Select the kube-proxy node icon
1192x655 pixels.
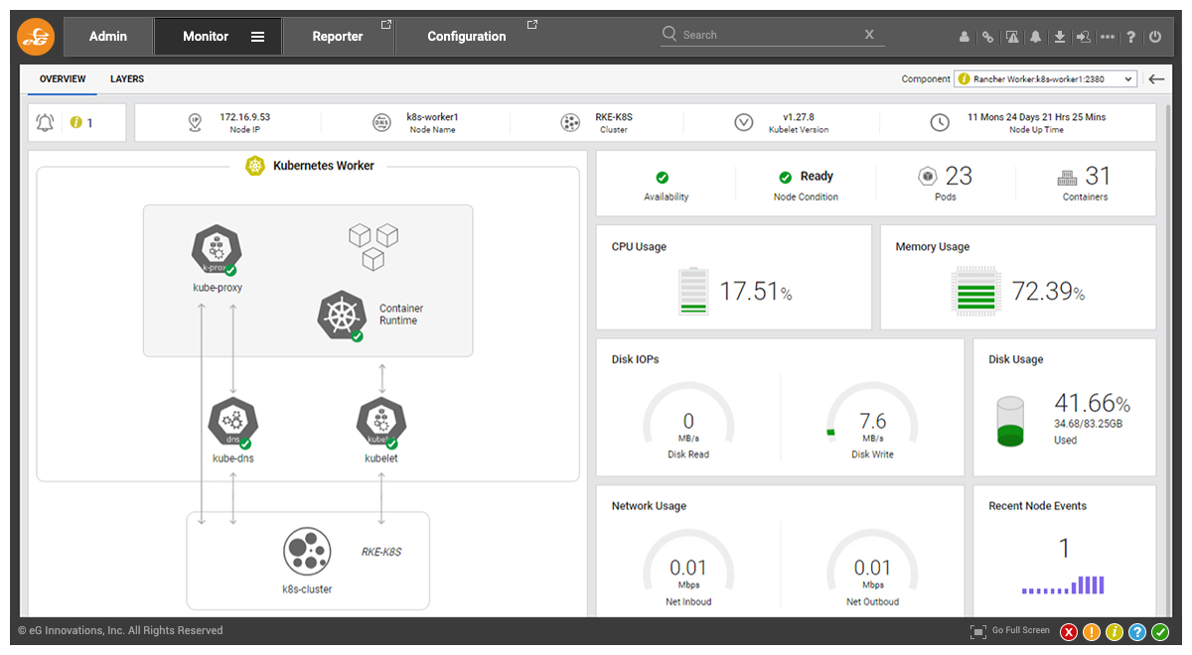(217, 250)
